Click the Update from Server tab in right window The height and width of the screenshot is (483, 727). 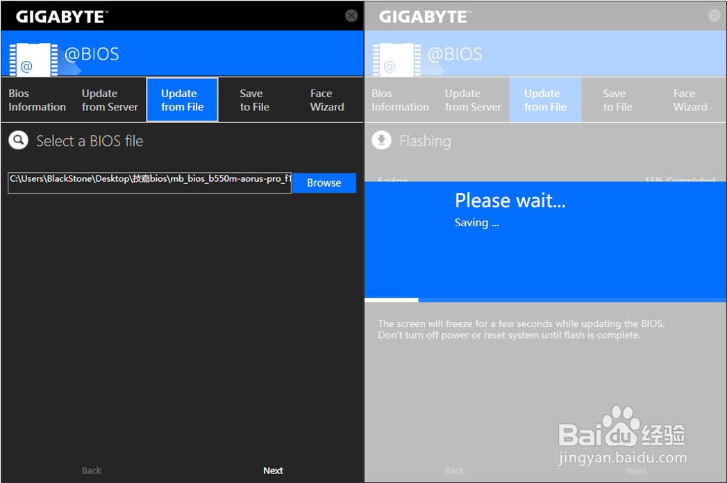473,100
